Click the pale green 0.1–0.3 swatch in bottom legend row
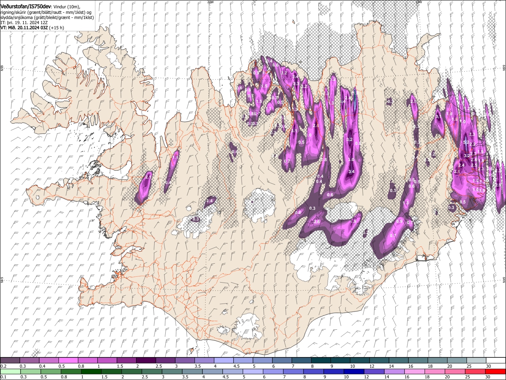This screenshot has height=380, width=506. click(x=11, y=372)
